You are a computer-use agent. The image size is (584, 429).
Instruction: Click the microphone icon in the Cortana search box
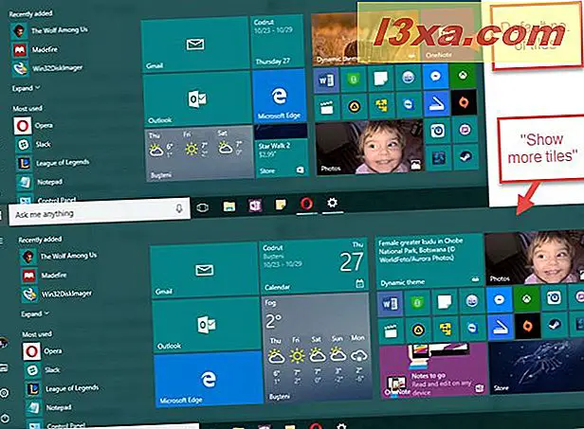(x=179, y=208)
